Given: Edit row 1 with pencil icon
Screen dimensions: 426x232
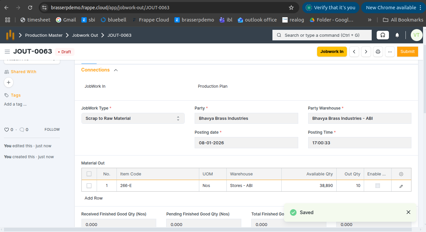Looking at the screenshot, I should [401, 186].
